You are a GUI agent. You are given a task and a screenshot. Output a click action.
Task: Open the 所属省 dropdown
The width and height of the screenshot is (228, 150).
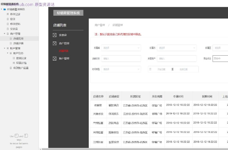click(x=121, y=48)
